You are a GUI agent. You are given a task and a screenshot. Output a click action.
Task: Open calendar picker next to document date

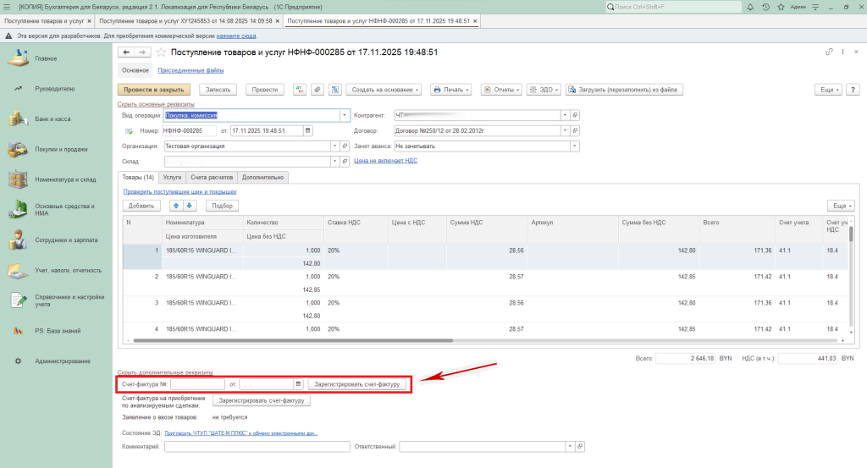click(x=307, y=130)
